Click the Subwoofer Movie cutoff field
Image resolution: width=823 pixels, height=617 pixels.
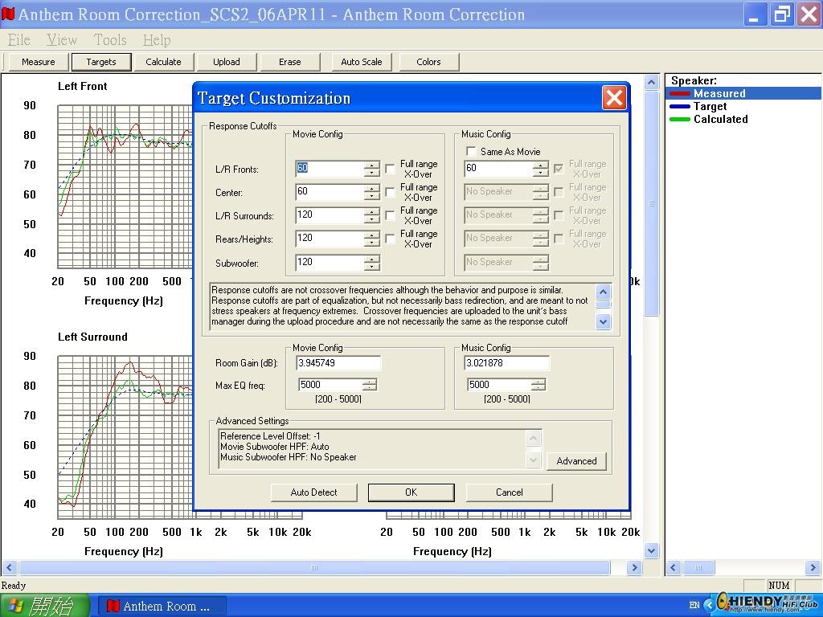click(x=330, y=263)
